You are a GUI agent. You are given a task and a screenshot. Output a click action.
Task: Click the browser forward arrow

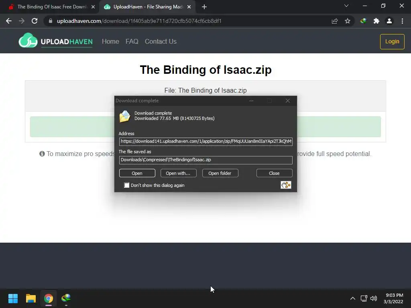(22, 21)
